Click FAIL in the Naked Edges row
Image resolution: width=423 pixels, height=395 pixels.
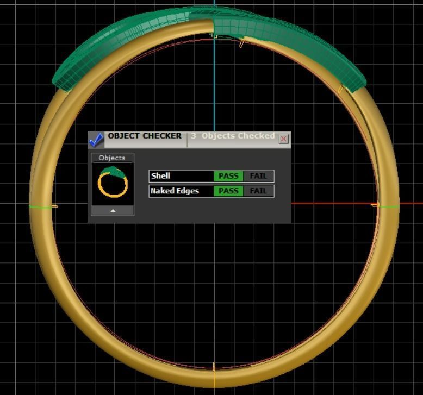[258, 191]
